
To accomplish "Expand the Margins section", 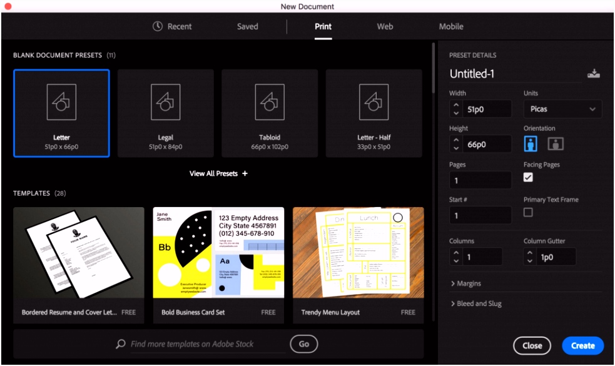I will (466, 283).
